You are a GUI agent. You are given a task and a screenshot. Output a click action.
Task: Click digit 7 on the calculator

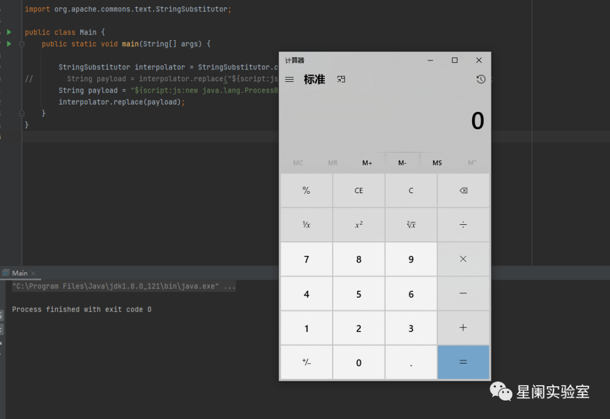click(307, 259)
